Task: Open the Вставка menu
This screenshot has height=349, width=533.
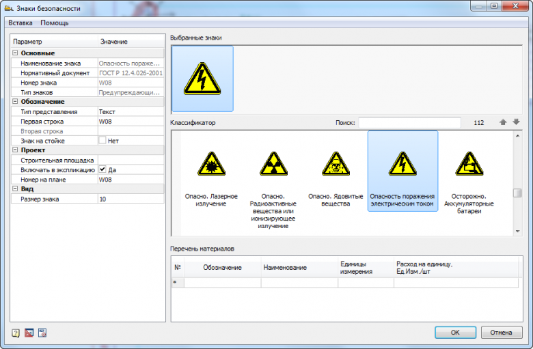Action: [x=20, y=23]
